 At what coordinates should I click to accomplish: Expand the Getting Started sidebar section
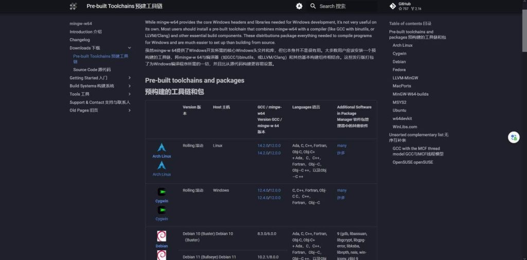pyautogui.click(x=129, y=78)
